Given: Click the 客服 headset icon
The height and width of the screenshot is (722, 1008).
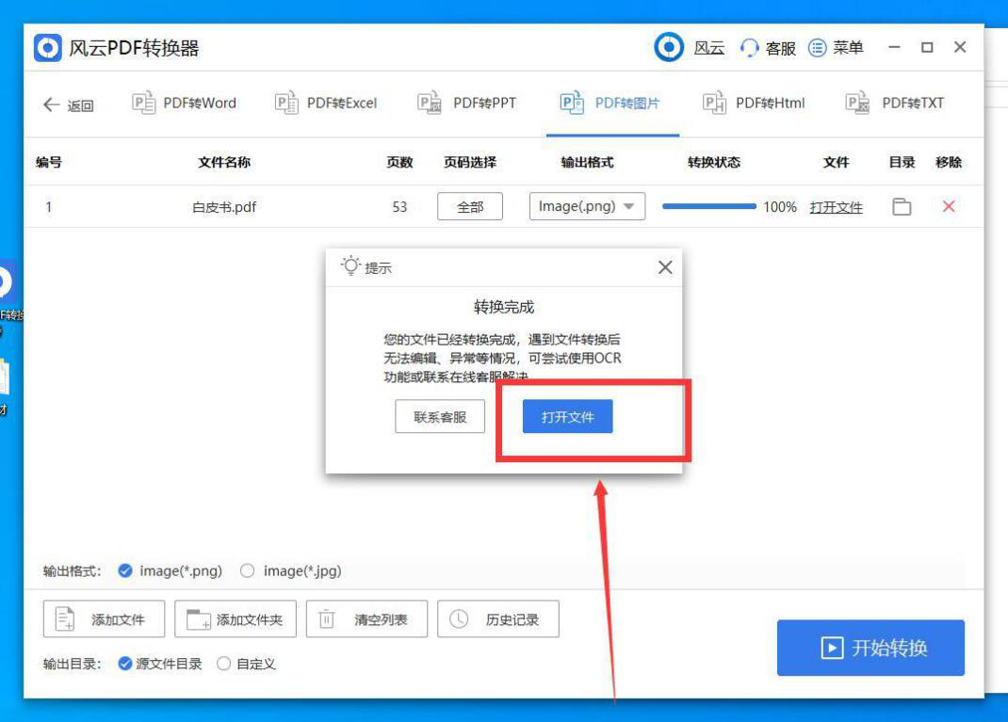Looking at the screenshot, I should pos(749,48).
